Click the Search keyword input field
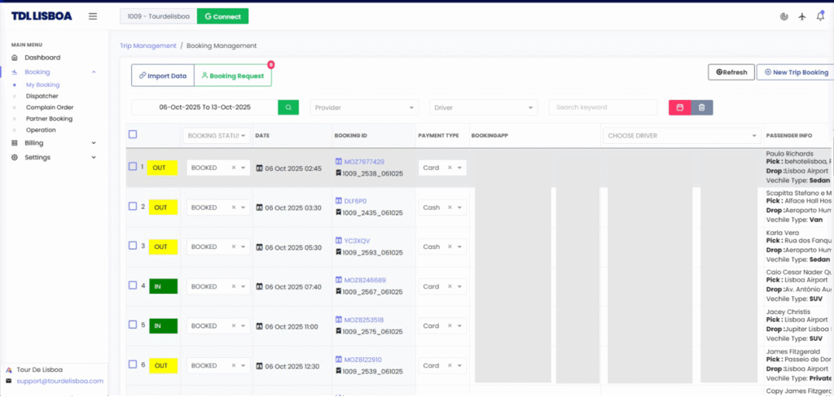The width and height of the screenshot is (834, 397). (603, 107)
